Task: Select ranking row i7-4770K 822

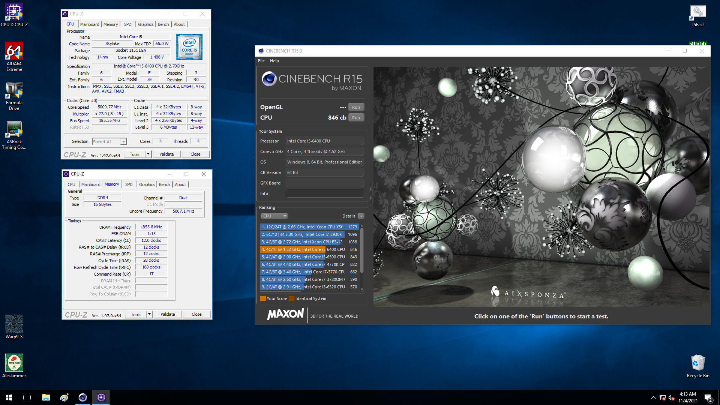Action: pos(309,264)
